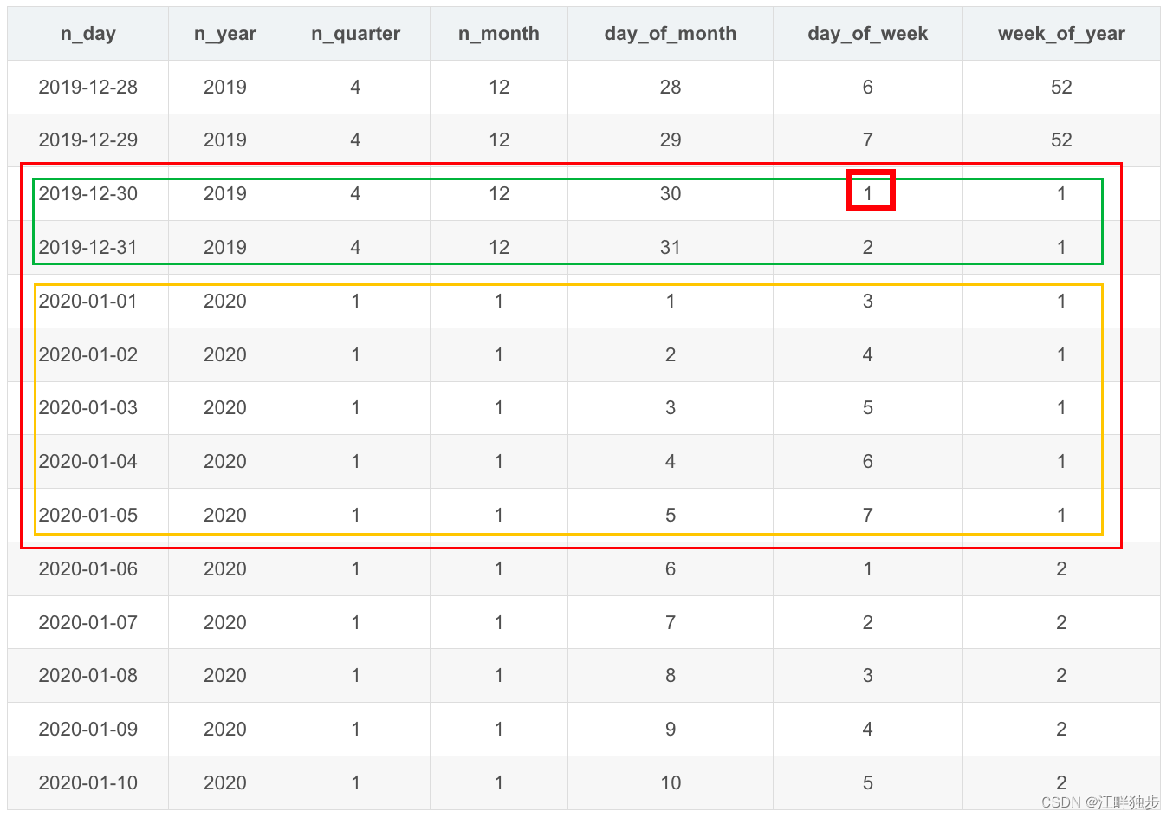The image size is (1173, 818).
Task: Select date cell 2020-01-09
Action: coord(88,729)
